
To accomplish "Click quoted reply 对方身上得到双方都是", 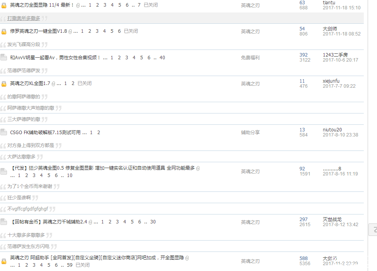I will pos(31,145).
